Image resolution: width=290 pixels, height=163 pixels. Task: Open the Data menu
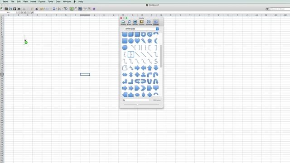point(58,1)
